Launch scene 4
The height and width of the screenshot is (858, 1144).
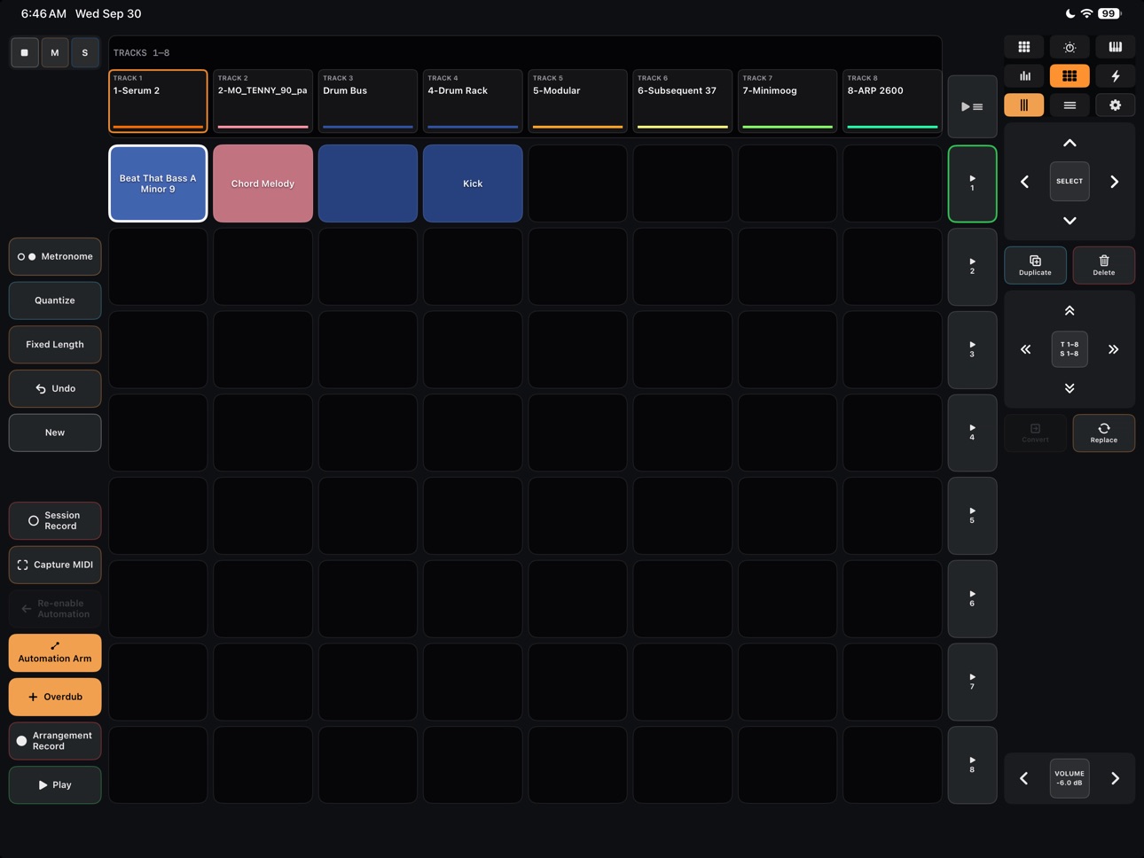tap(972, 433)
